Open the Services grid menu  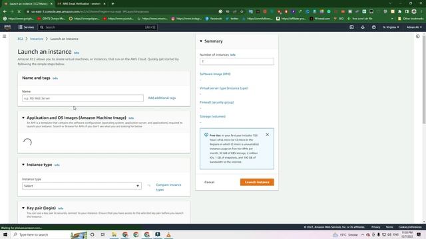pos(26,27)
